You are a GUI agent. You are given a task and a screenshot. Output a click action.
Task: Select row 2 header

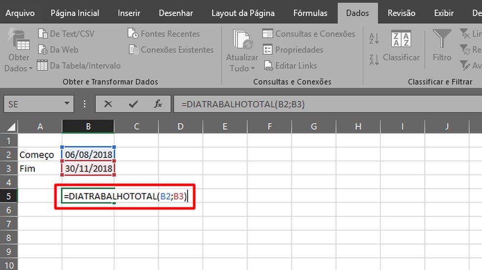pyautogui.click(x=9, y=155)
